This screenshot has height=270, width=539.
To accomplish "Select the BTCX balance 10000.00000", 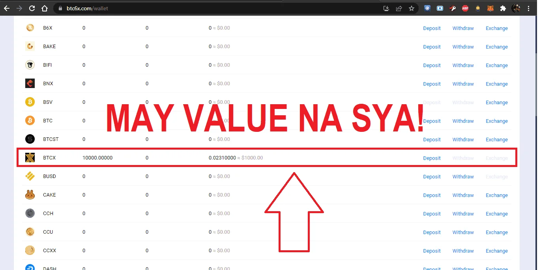I will [97, 158].
